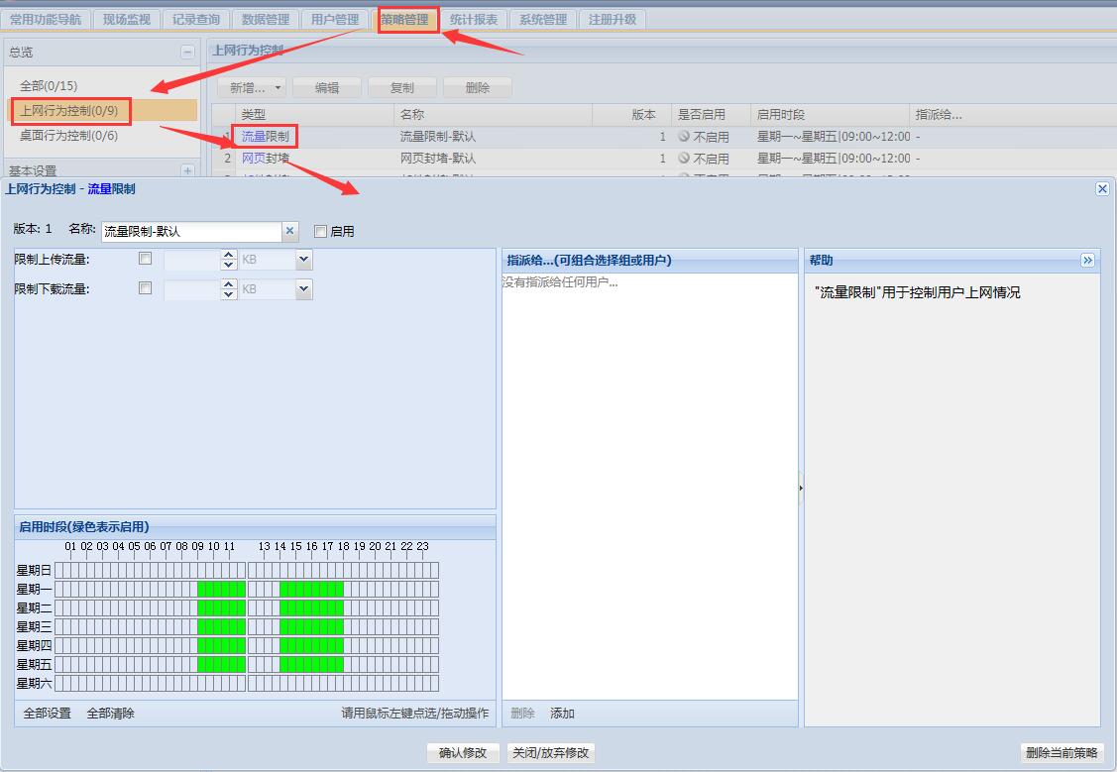Increase the 限制上传流量 value with up arrow
The image size is (1117, 772).
(230, 255)
